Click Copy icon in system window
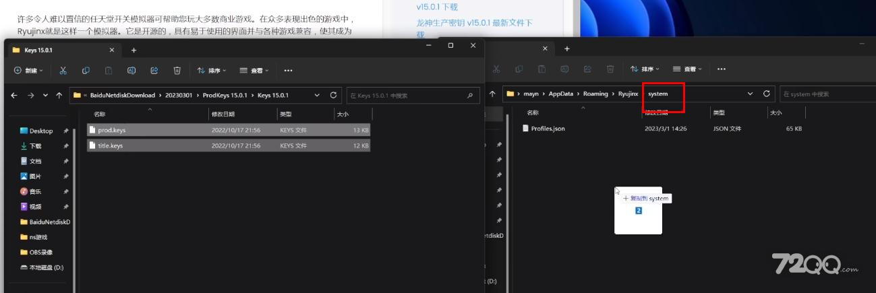876x293 pixels. (519, 69)
